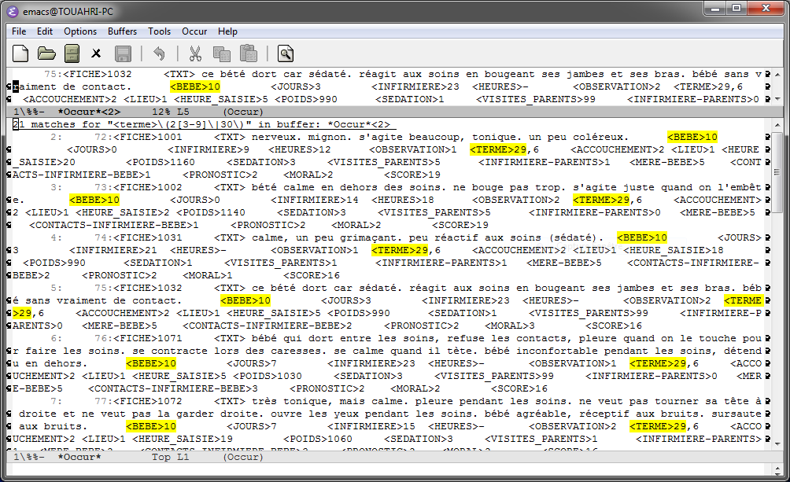This screenshot has width=790, height=482.
Task: Minimize the emacs window
Action: click(x=714, y=8)
